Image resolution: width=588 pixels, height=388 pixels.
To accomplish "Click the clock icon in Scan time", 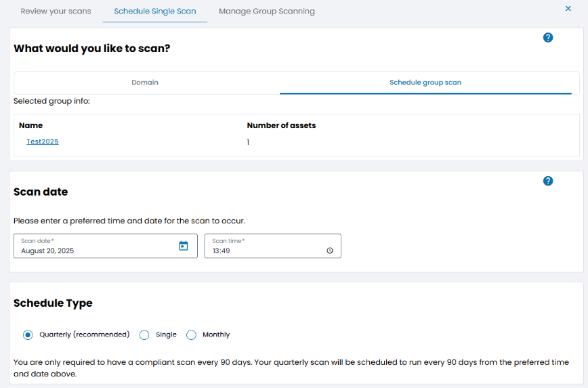I will point(330,251).
